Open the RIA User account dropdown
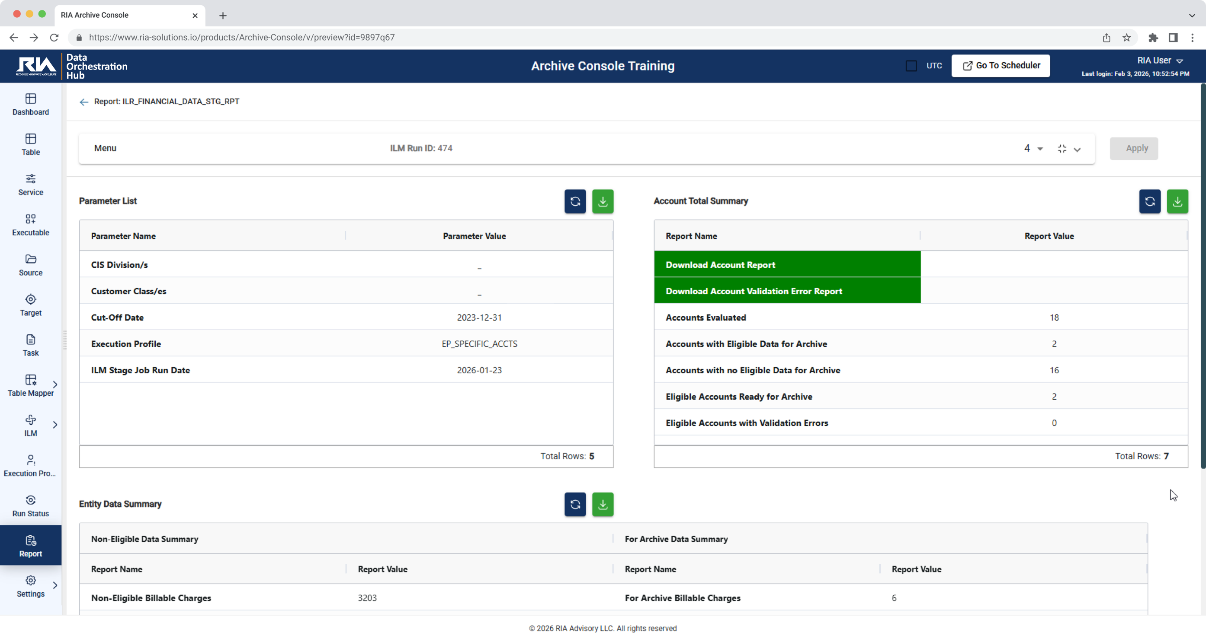1206x642 pixels. (x=1160, y=61)
